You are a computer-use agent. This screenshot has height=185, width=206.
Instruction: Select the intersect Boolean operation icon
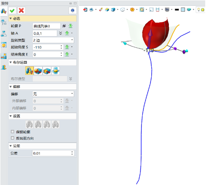click(56, 71)
